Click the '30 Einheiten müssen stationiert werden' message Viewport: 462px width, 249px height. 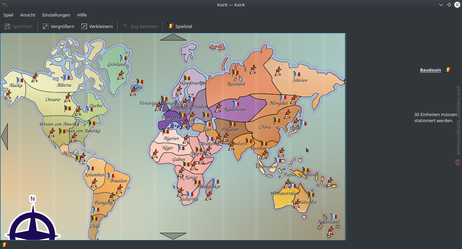pyautogui.click(x=436, y=117)
